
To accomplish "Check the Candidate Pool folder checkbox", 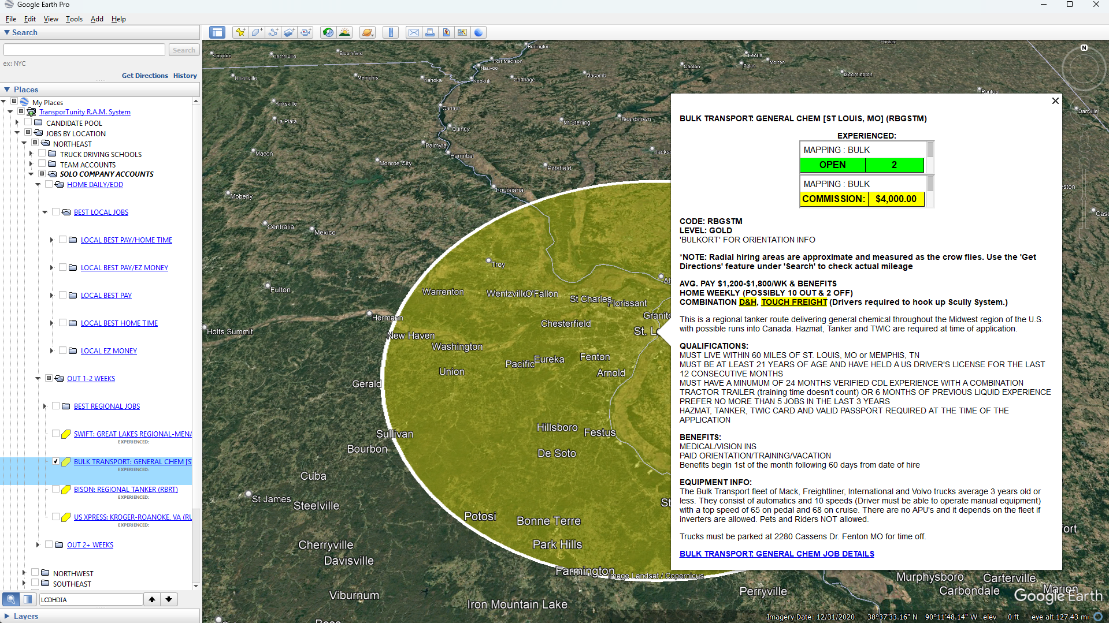I will point(28,122).
